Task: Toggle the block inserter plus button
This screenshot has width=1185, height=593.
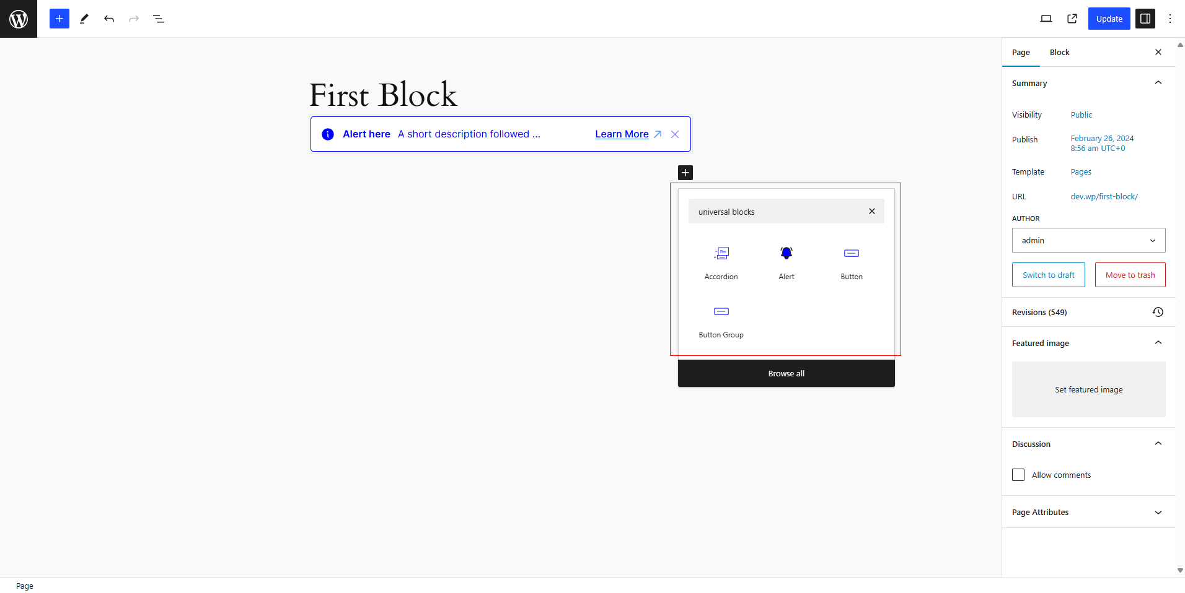Action: pyautogui.click(x=59, y=19)
